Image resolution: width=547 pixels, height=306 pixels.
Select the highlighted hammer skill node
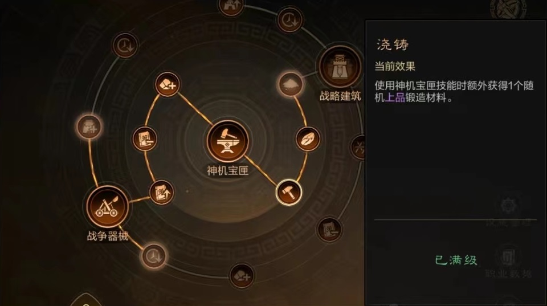pos(289,192)
